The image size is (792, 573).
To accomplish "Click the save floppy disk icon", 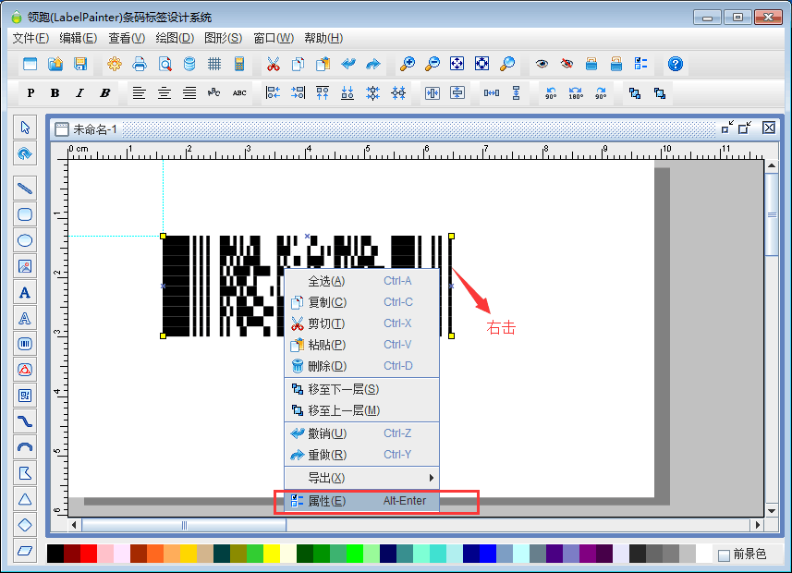I will [x=80, y=64].
